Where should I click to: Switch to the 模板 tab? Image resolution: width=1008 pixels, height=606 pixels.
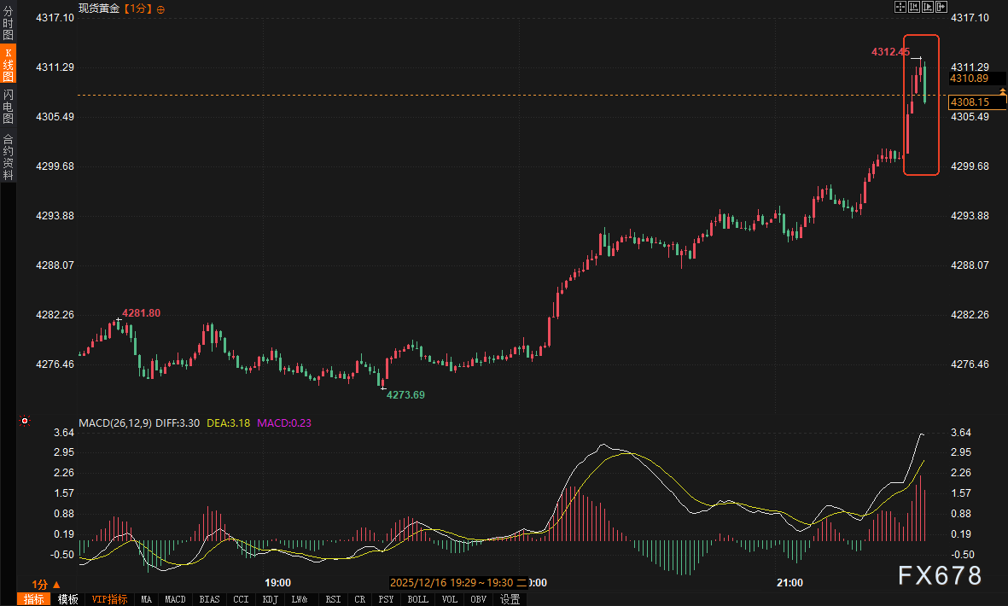(67, 599)
